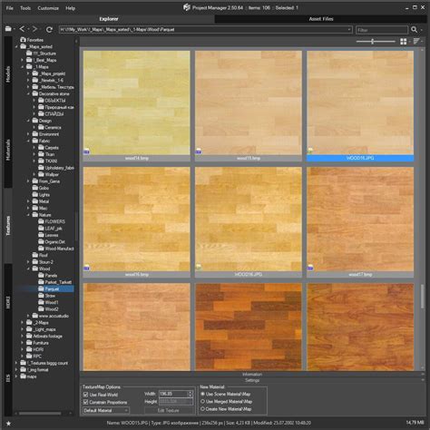Toggle the Use Real-World checkbox
Image resolution: width=430 pixels, height=430 pixels.
tap(85, 395)
